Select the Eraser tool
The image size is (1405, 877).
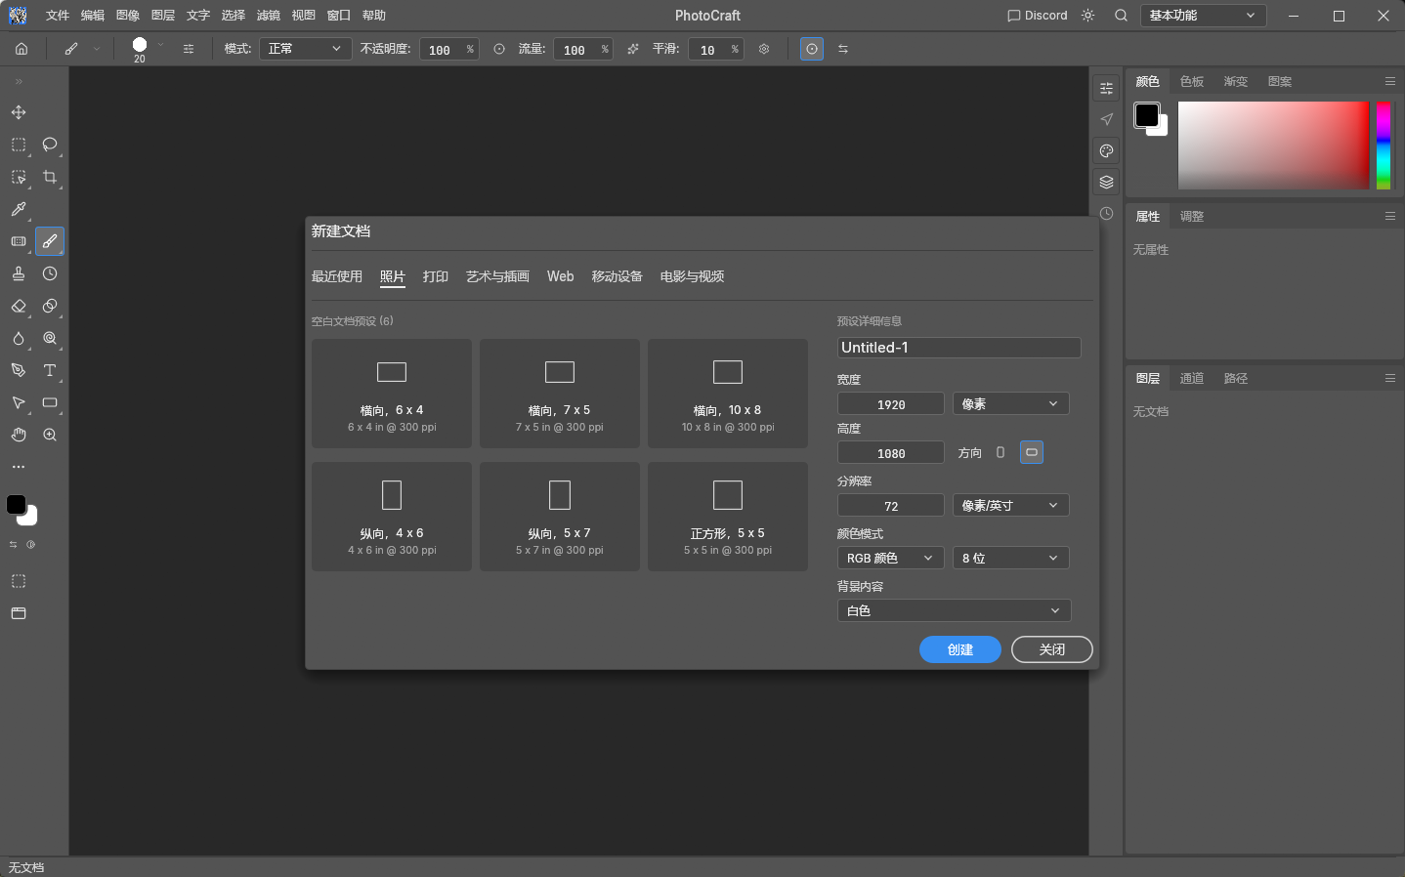[19, 306]
